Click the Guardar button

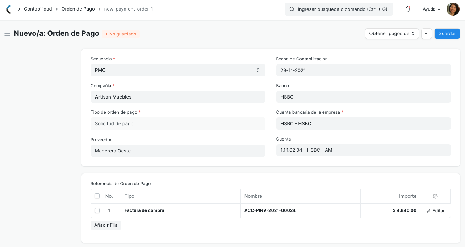447,33
